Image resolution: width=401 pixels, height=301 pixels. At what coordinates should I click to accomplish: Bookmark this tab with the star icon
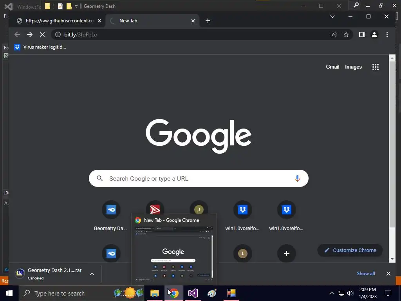click(x=346, y=34)
